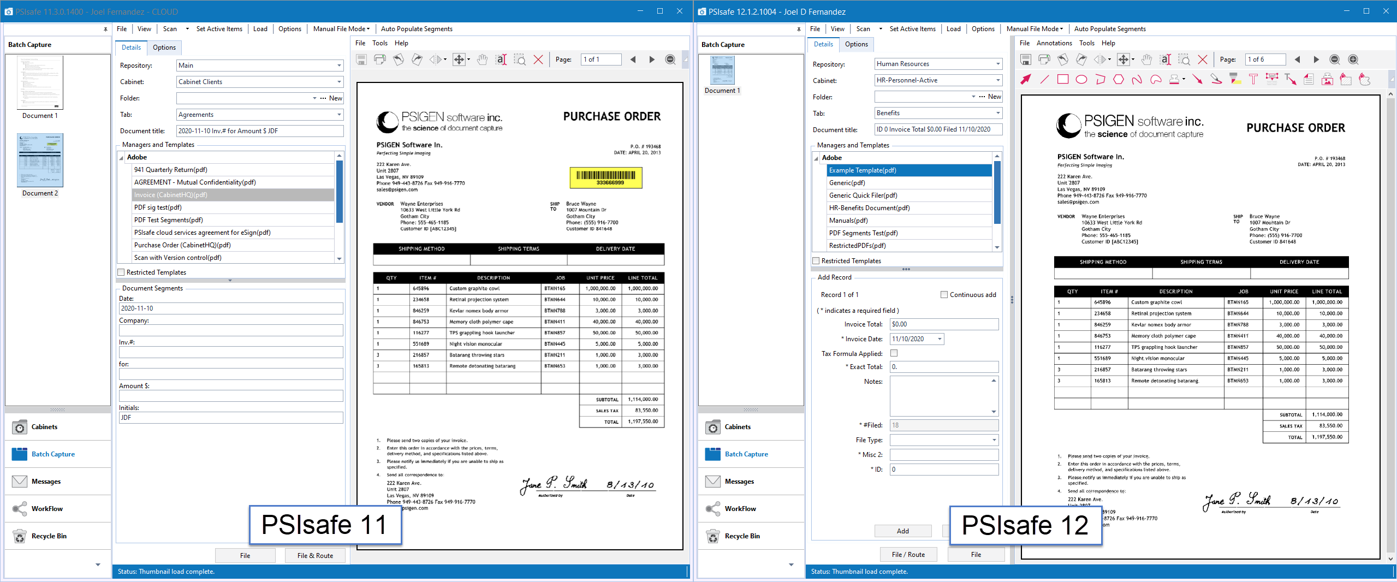
Task: Toggle Restricted Templates in PSIsafe 11 window
Action: click(121, 272)
